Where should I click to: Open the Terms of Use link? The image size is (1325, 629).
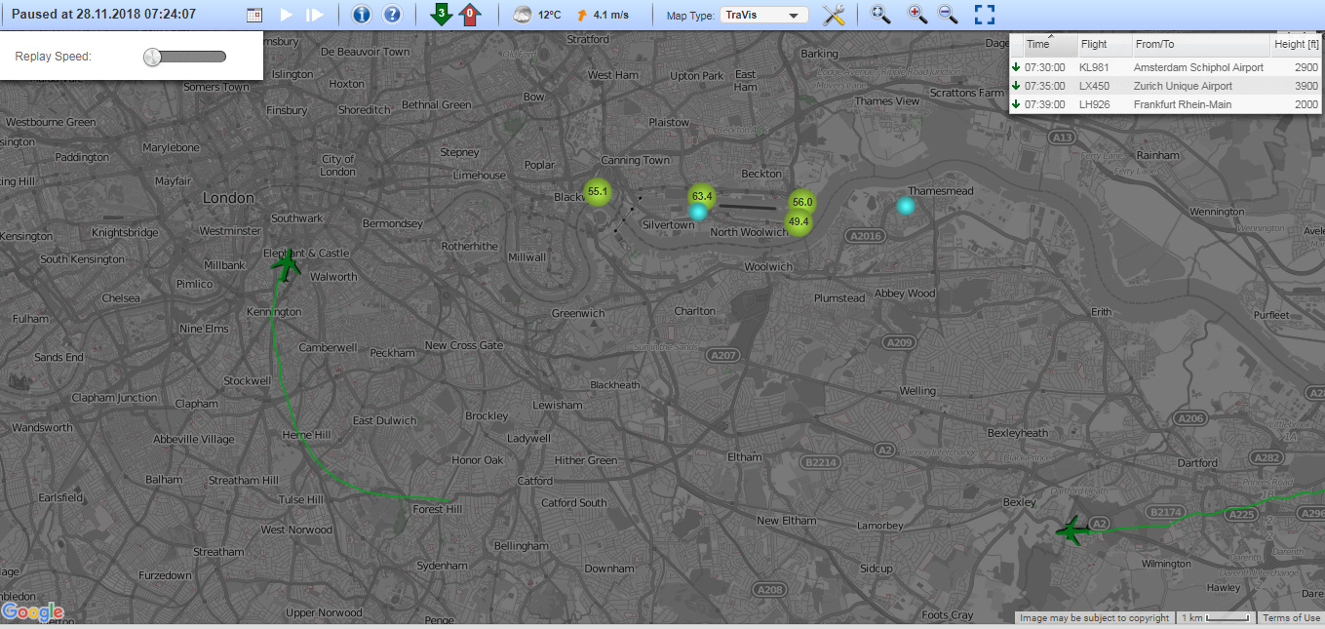(x=1291, y=617)
